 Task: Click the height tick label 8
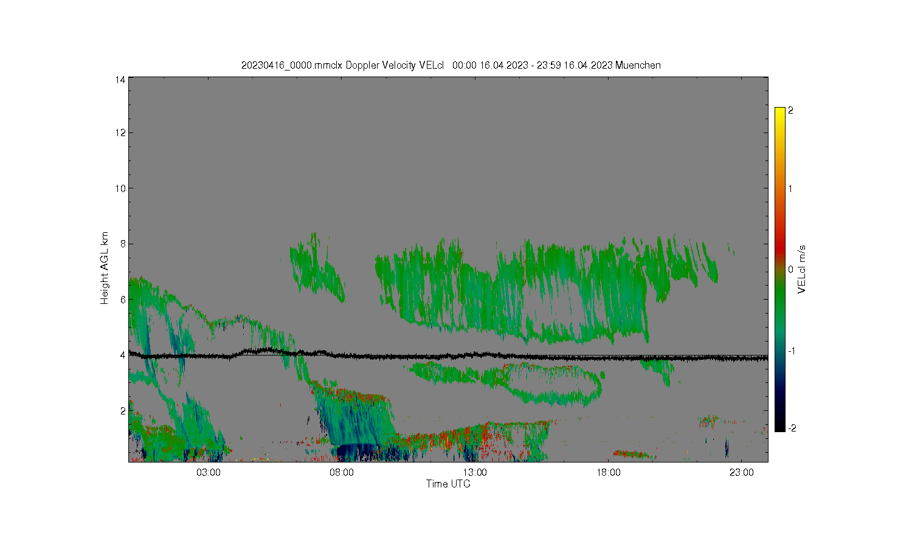[x=123, y=244]
